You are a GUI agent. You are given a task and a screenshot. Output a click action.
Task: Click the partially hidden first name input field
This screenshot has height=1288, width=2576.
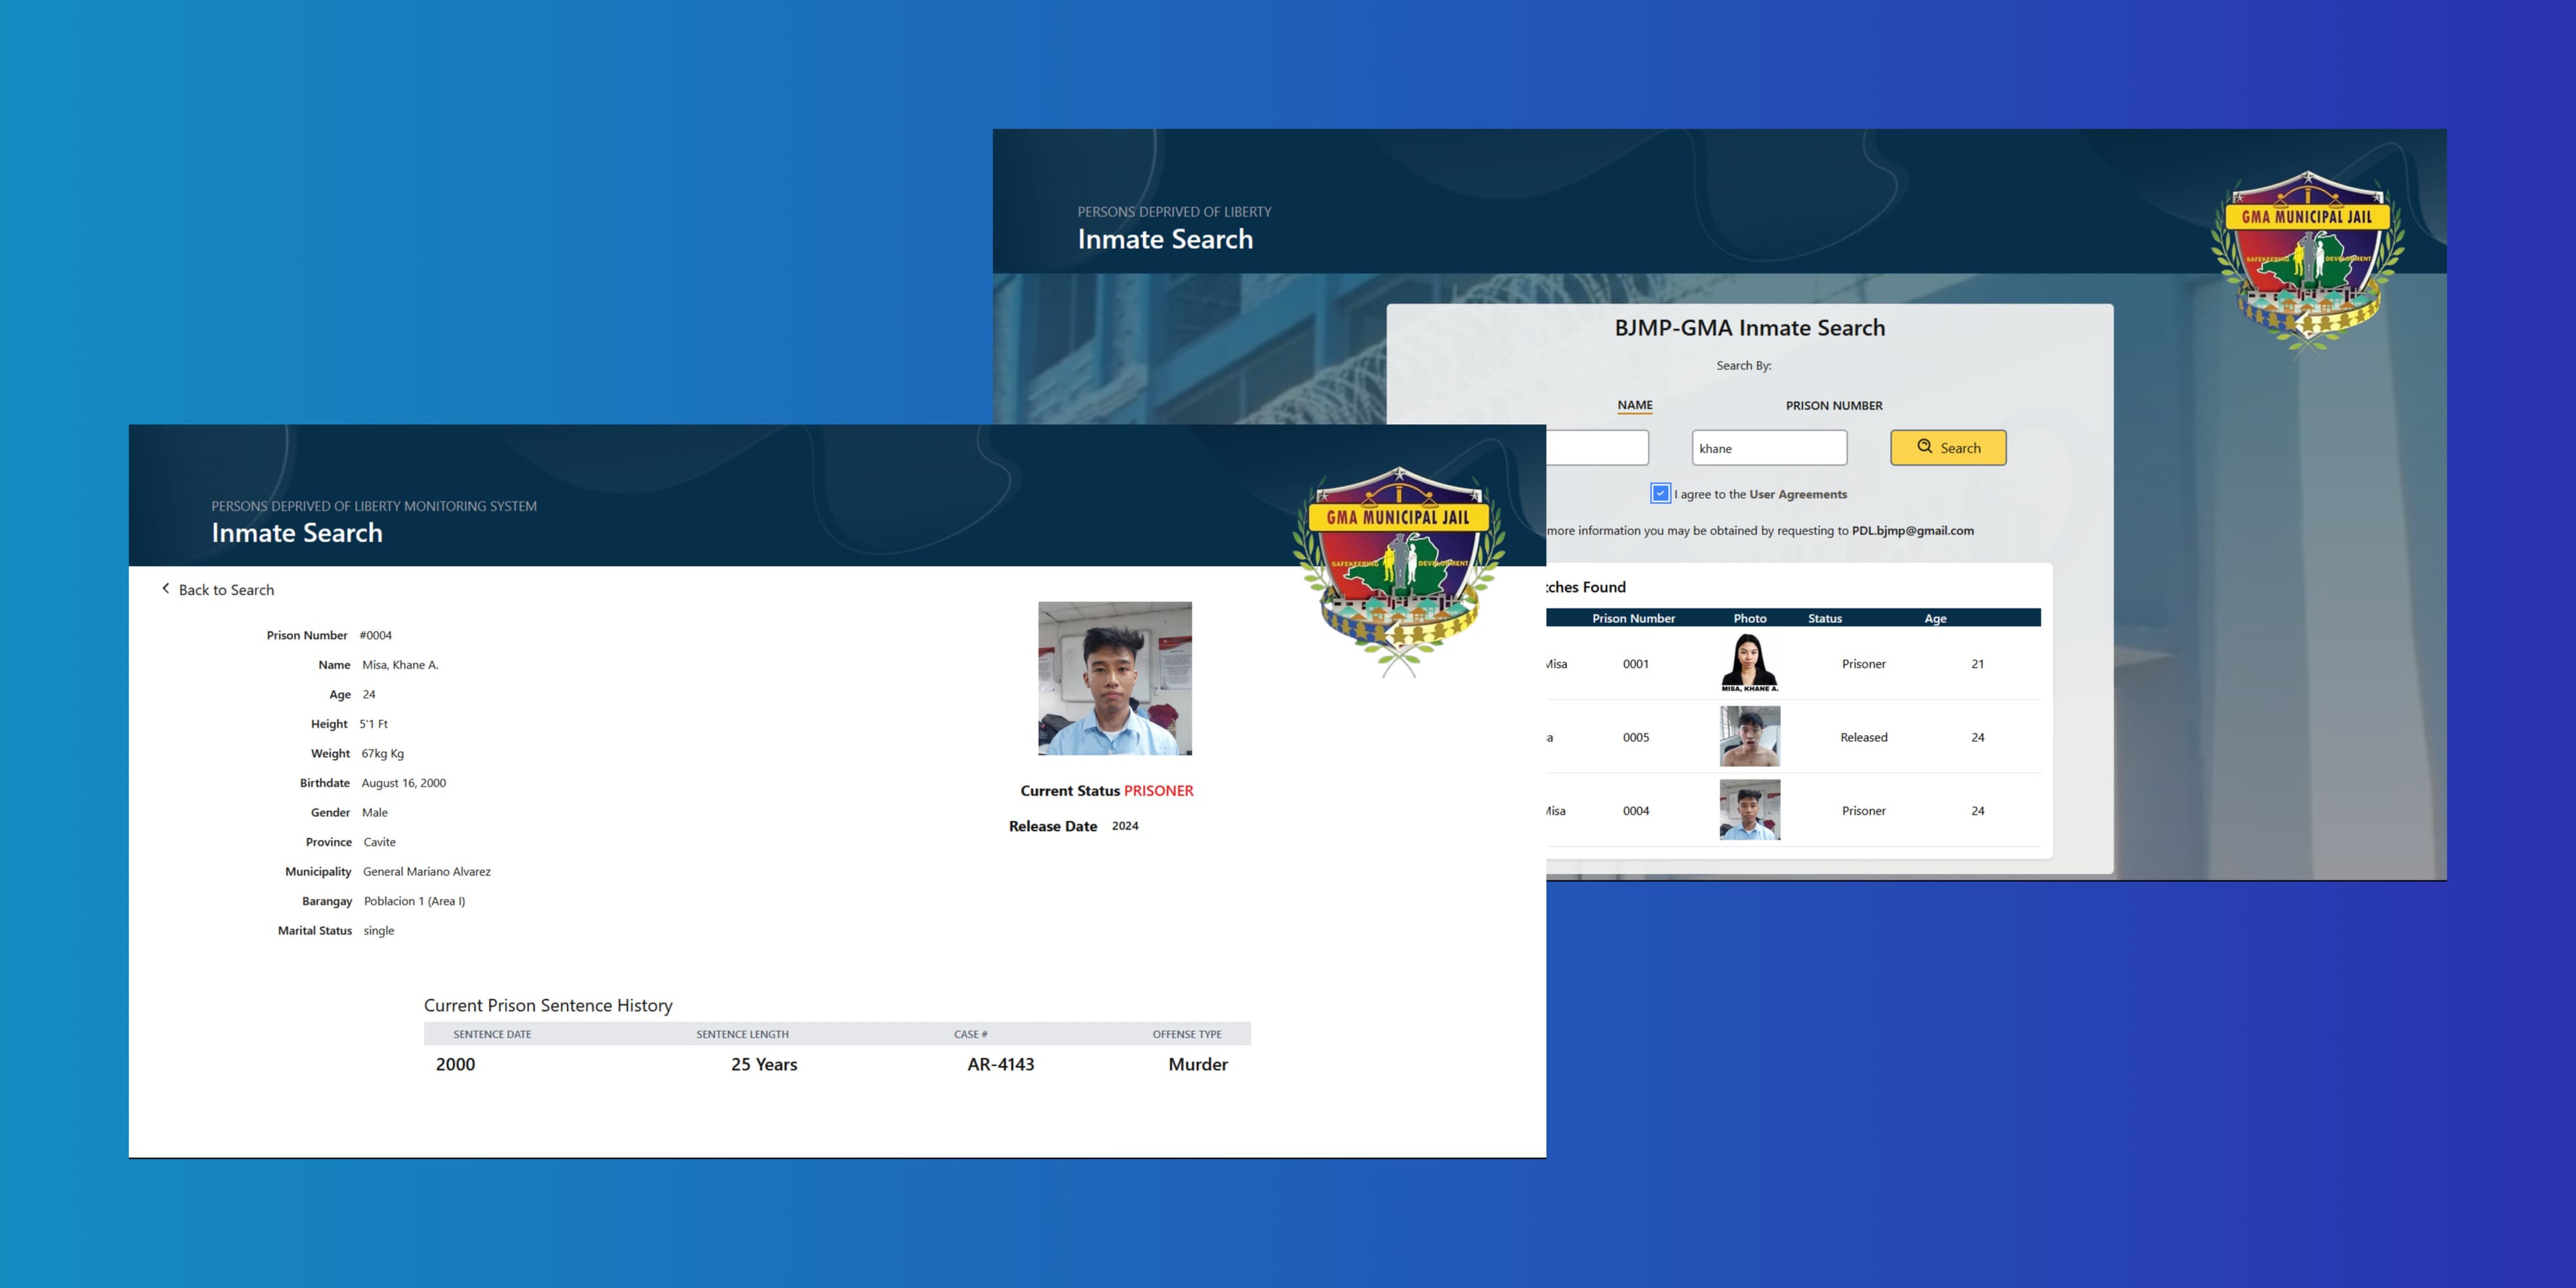pos(1597,448)
